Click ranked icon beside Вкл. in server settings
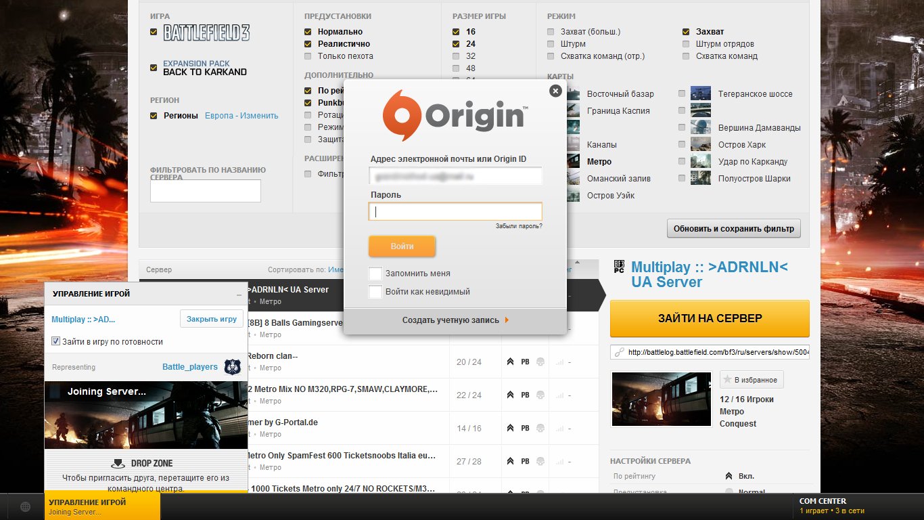Viewport: 924px width, 520px height. pos(729,476)
